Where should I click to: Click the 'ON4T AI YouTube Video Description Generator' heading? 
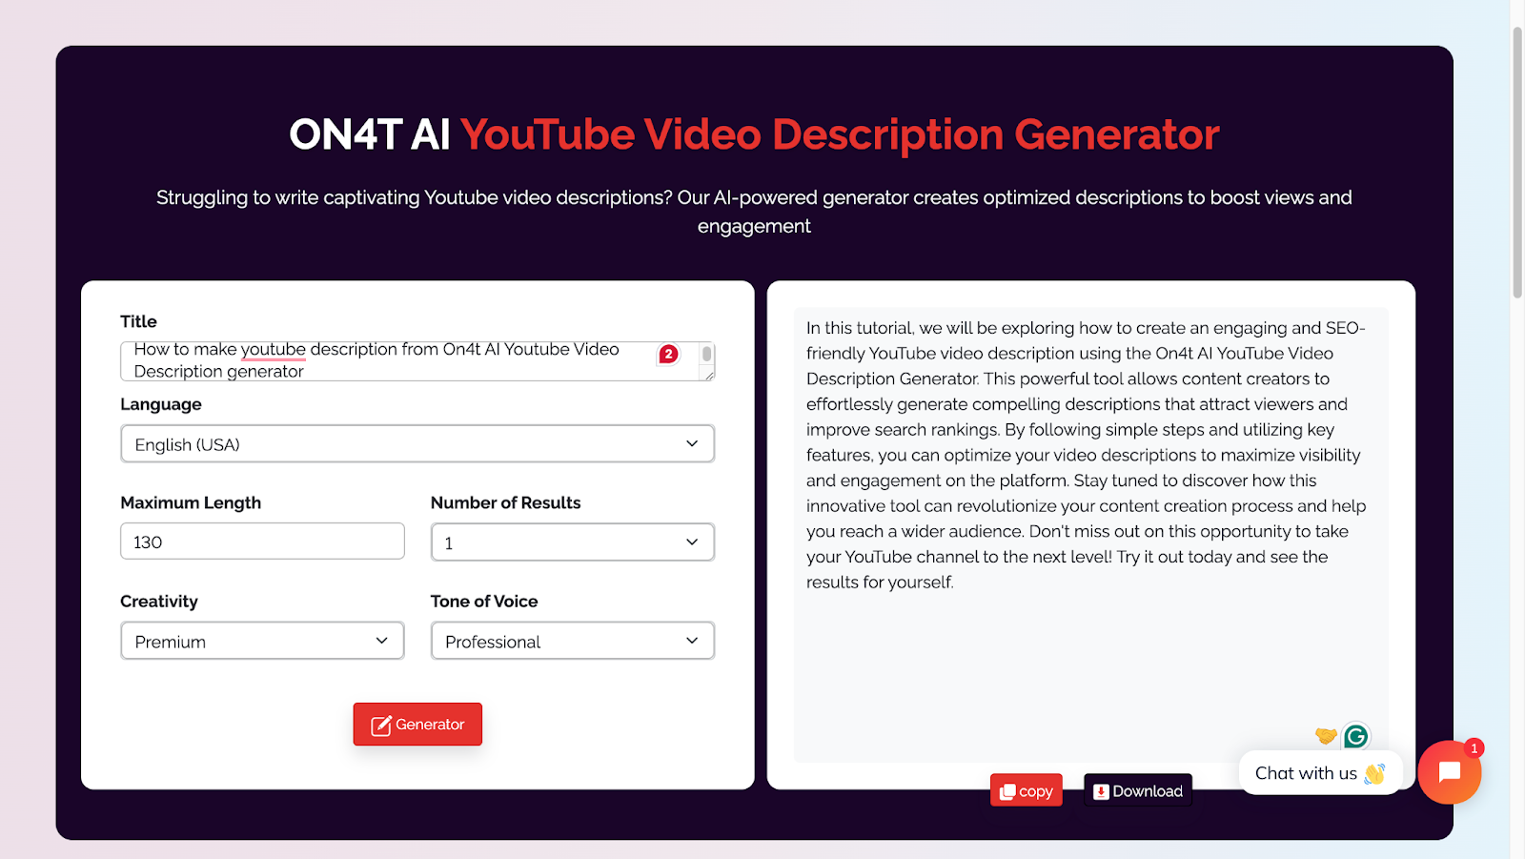click(x=754, y=134)
